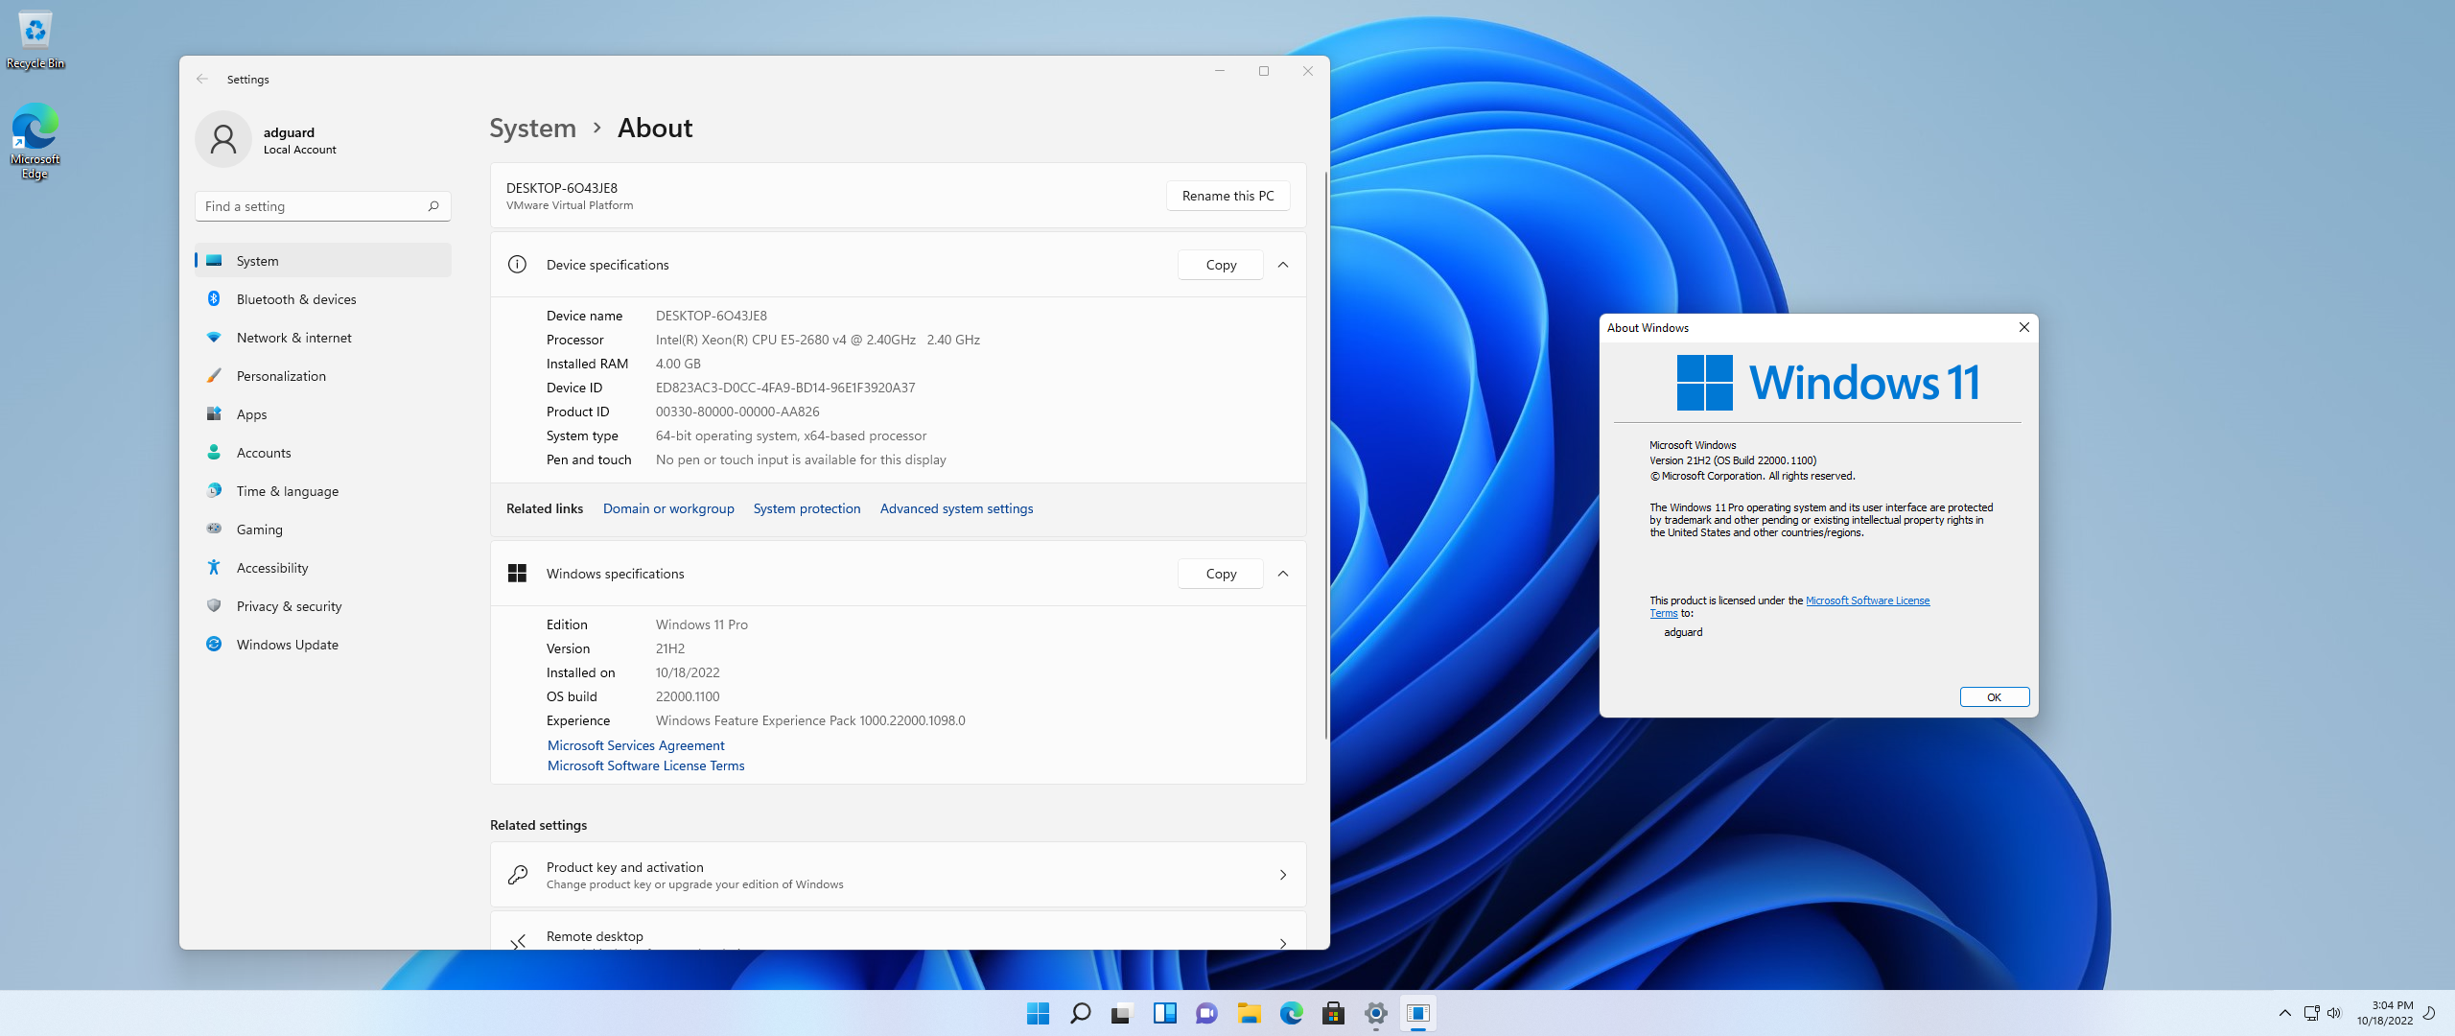
Task: Click the Settings back arrow
Action: (x=202, y=80)
